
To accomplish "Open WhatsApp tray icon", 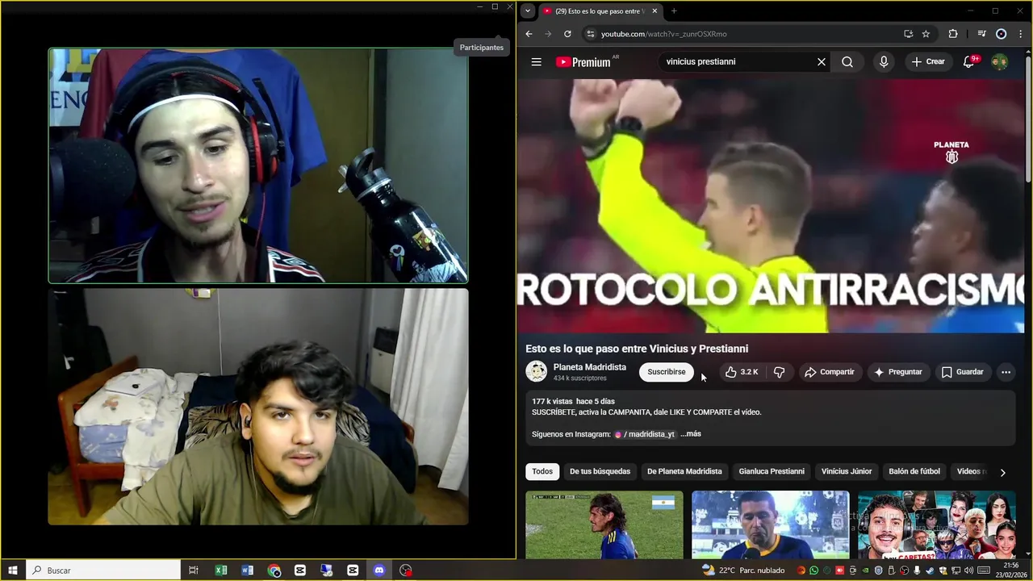I will tap(813, 571).
